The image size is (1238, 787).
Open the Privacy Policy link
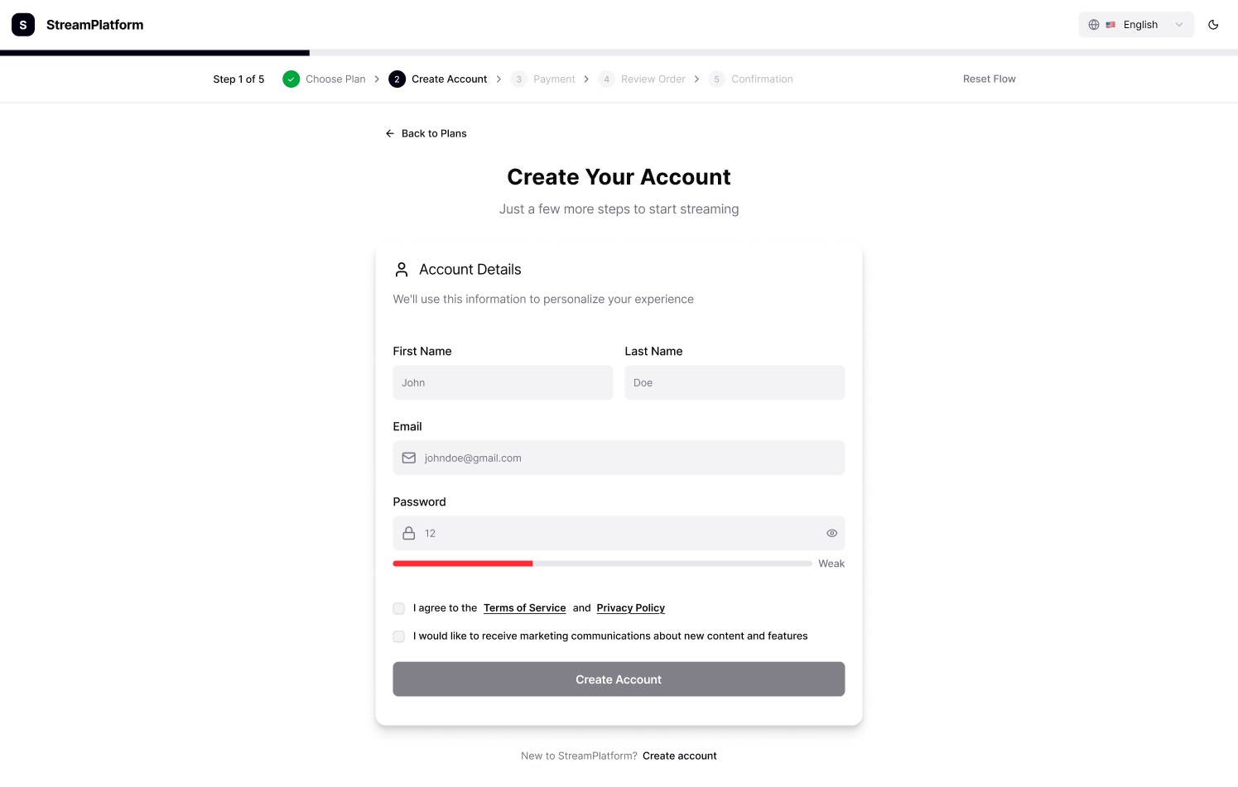(630, 607)
